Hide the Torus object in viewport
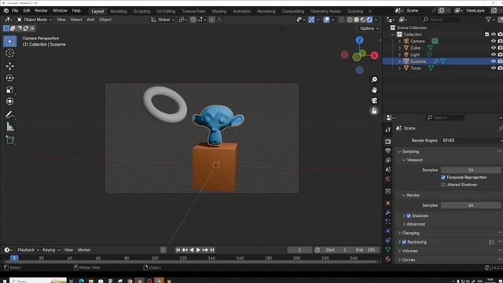Screen dimensions: 503x283 (494, 68)
